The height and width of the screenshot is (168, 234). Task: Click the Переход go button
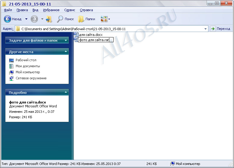click(x=220, y=29)
